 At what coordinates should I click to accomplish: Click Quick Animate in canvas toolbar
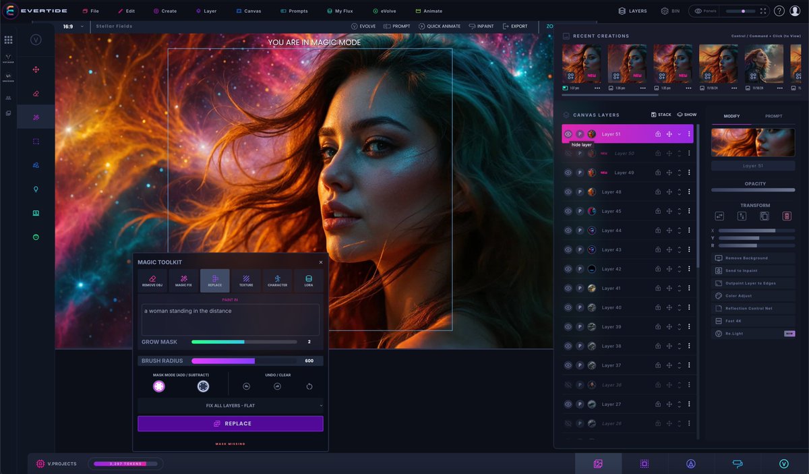(x=439, y=26)
